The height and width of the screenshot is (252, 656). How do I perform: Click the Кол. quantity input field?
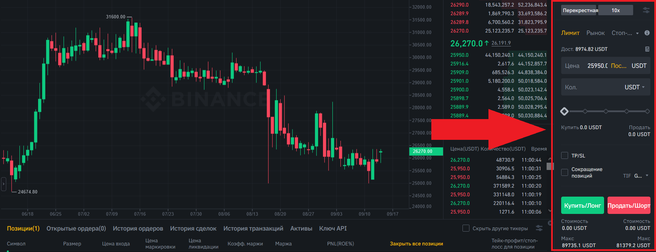click(x=606, y=87)
